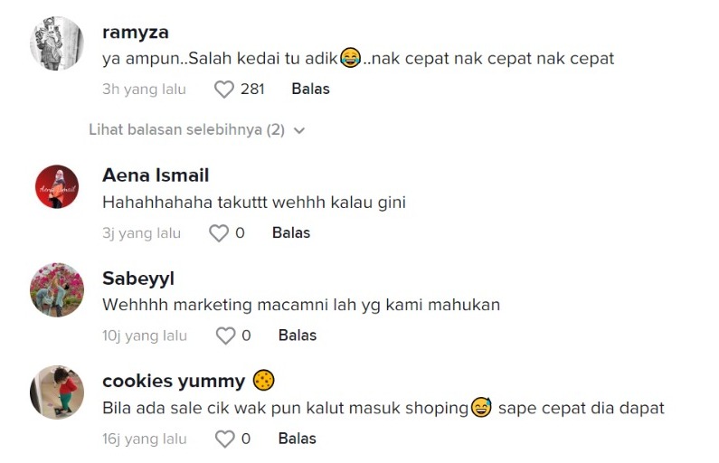Like Aena Ismail's comment with the heart

219,233
